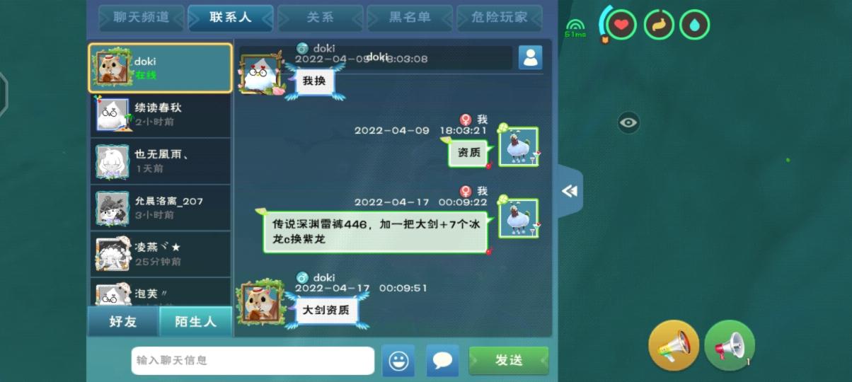
Task: Open the 危险玩家 tab
Action: [500, 18]
